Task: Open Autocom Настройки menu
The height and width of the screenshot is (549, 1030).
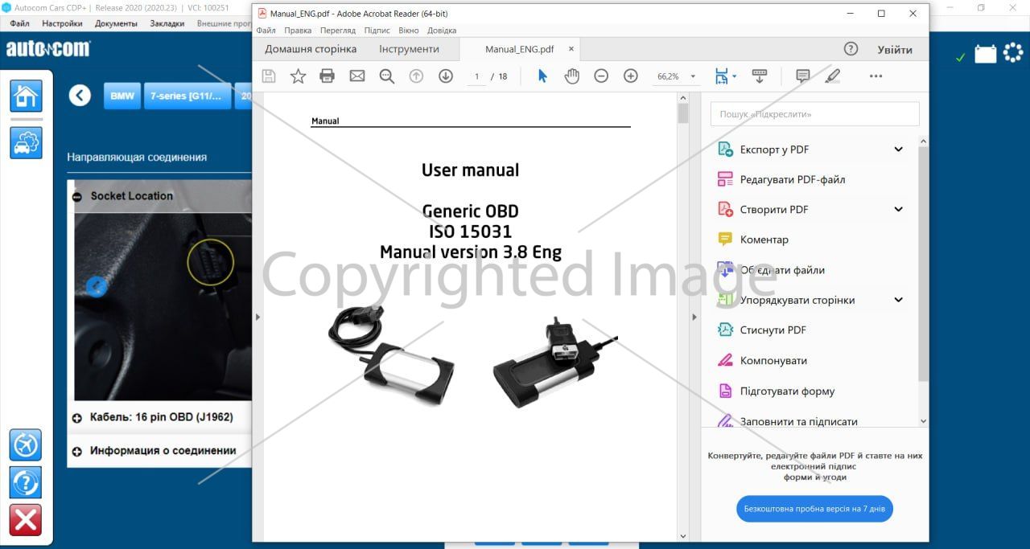Action: [62, 23]
